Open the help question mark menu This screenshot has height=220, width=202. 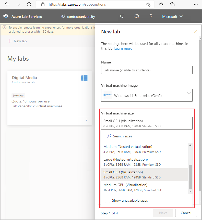tap(151, 16)
